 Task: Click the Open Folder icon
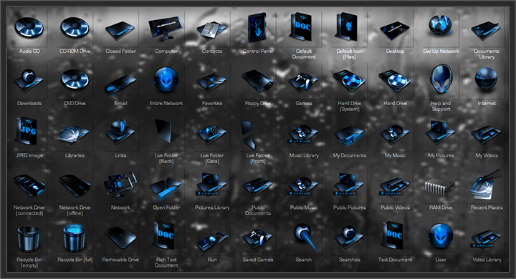[165, 189]
